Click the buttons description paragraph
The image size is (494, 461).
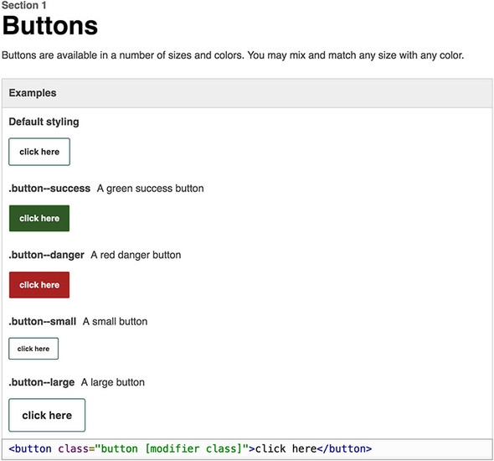(x=233, y=55)
